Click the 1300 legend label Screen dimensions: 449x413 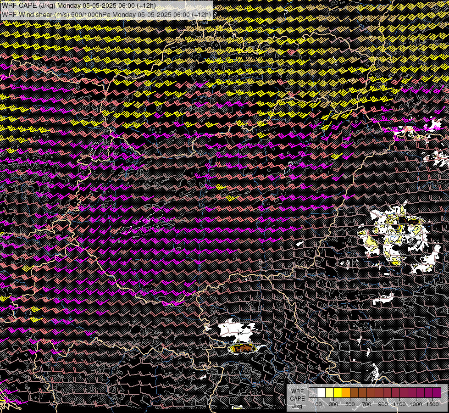tap(416, 404)
